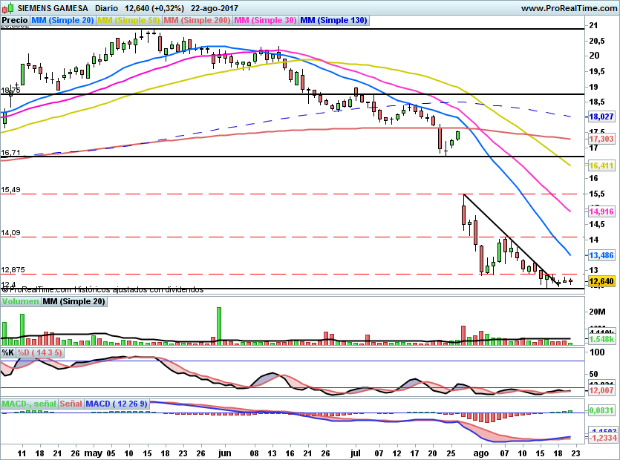
Task: Click the MACD (12 26 9) label
Action: click(x=118, y=404)
